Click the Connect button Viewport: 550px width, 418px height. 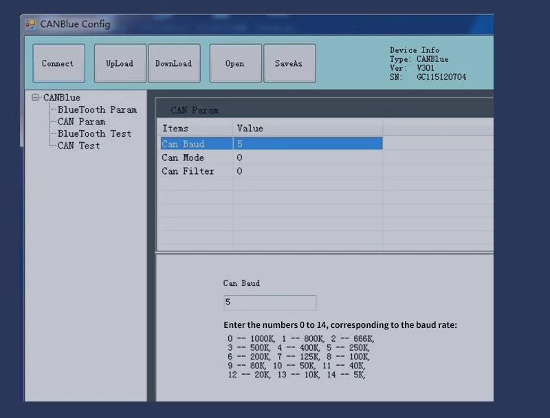(58, 63)
